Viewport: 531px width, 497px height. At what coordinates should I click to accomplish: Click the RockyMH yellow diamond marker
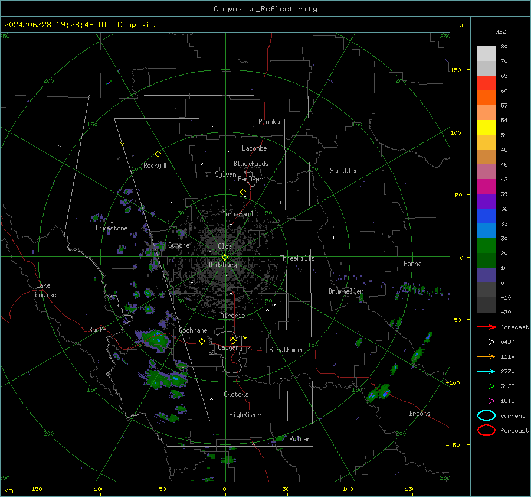(x=158, y=154)
